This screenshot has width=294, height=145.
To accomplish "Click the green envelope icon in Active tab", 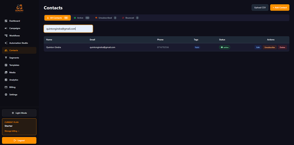I will (75, 18).
